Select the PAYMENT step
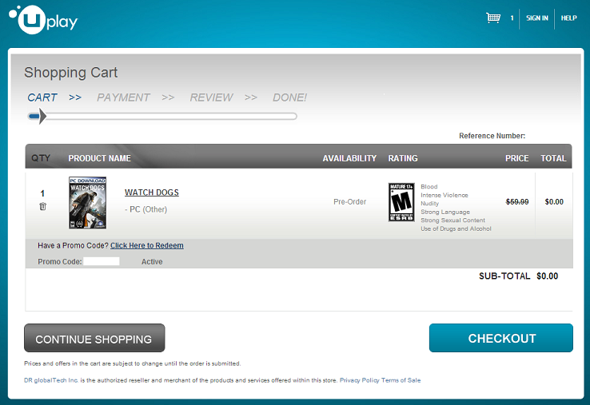 click(x=123, y=97)
